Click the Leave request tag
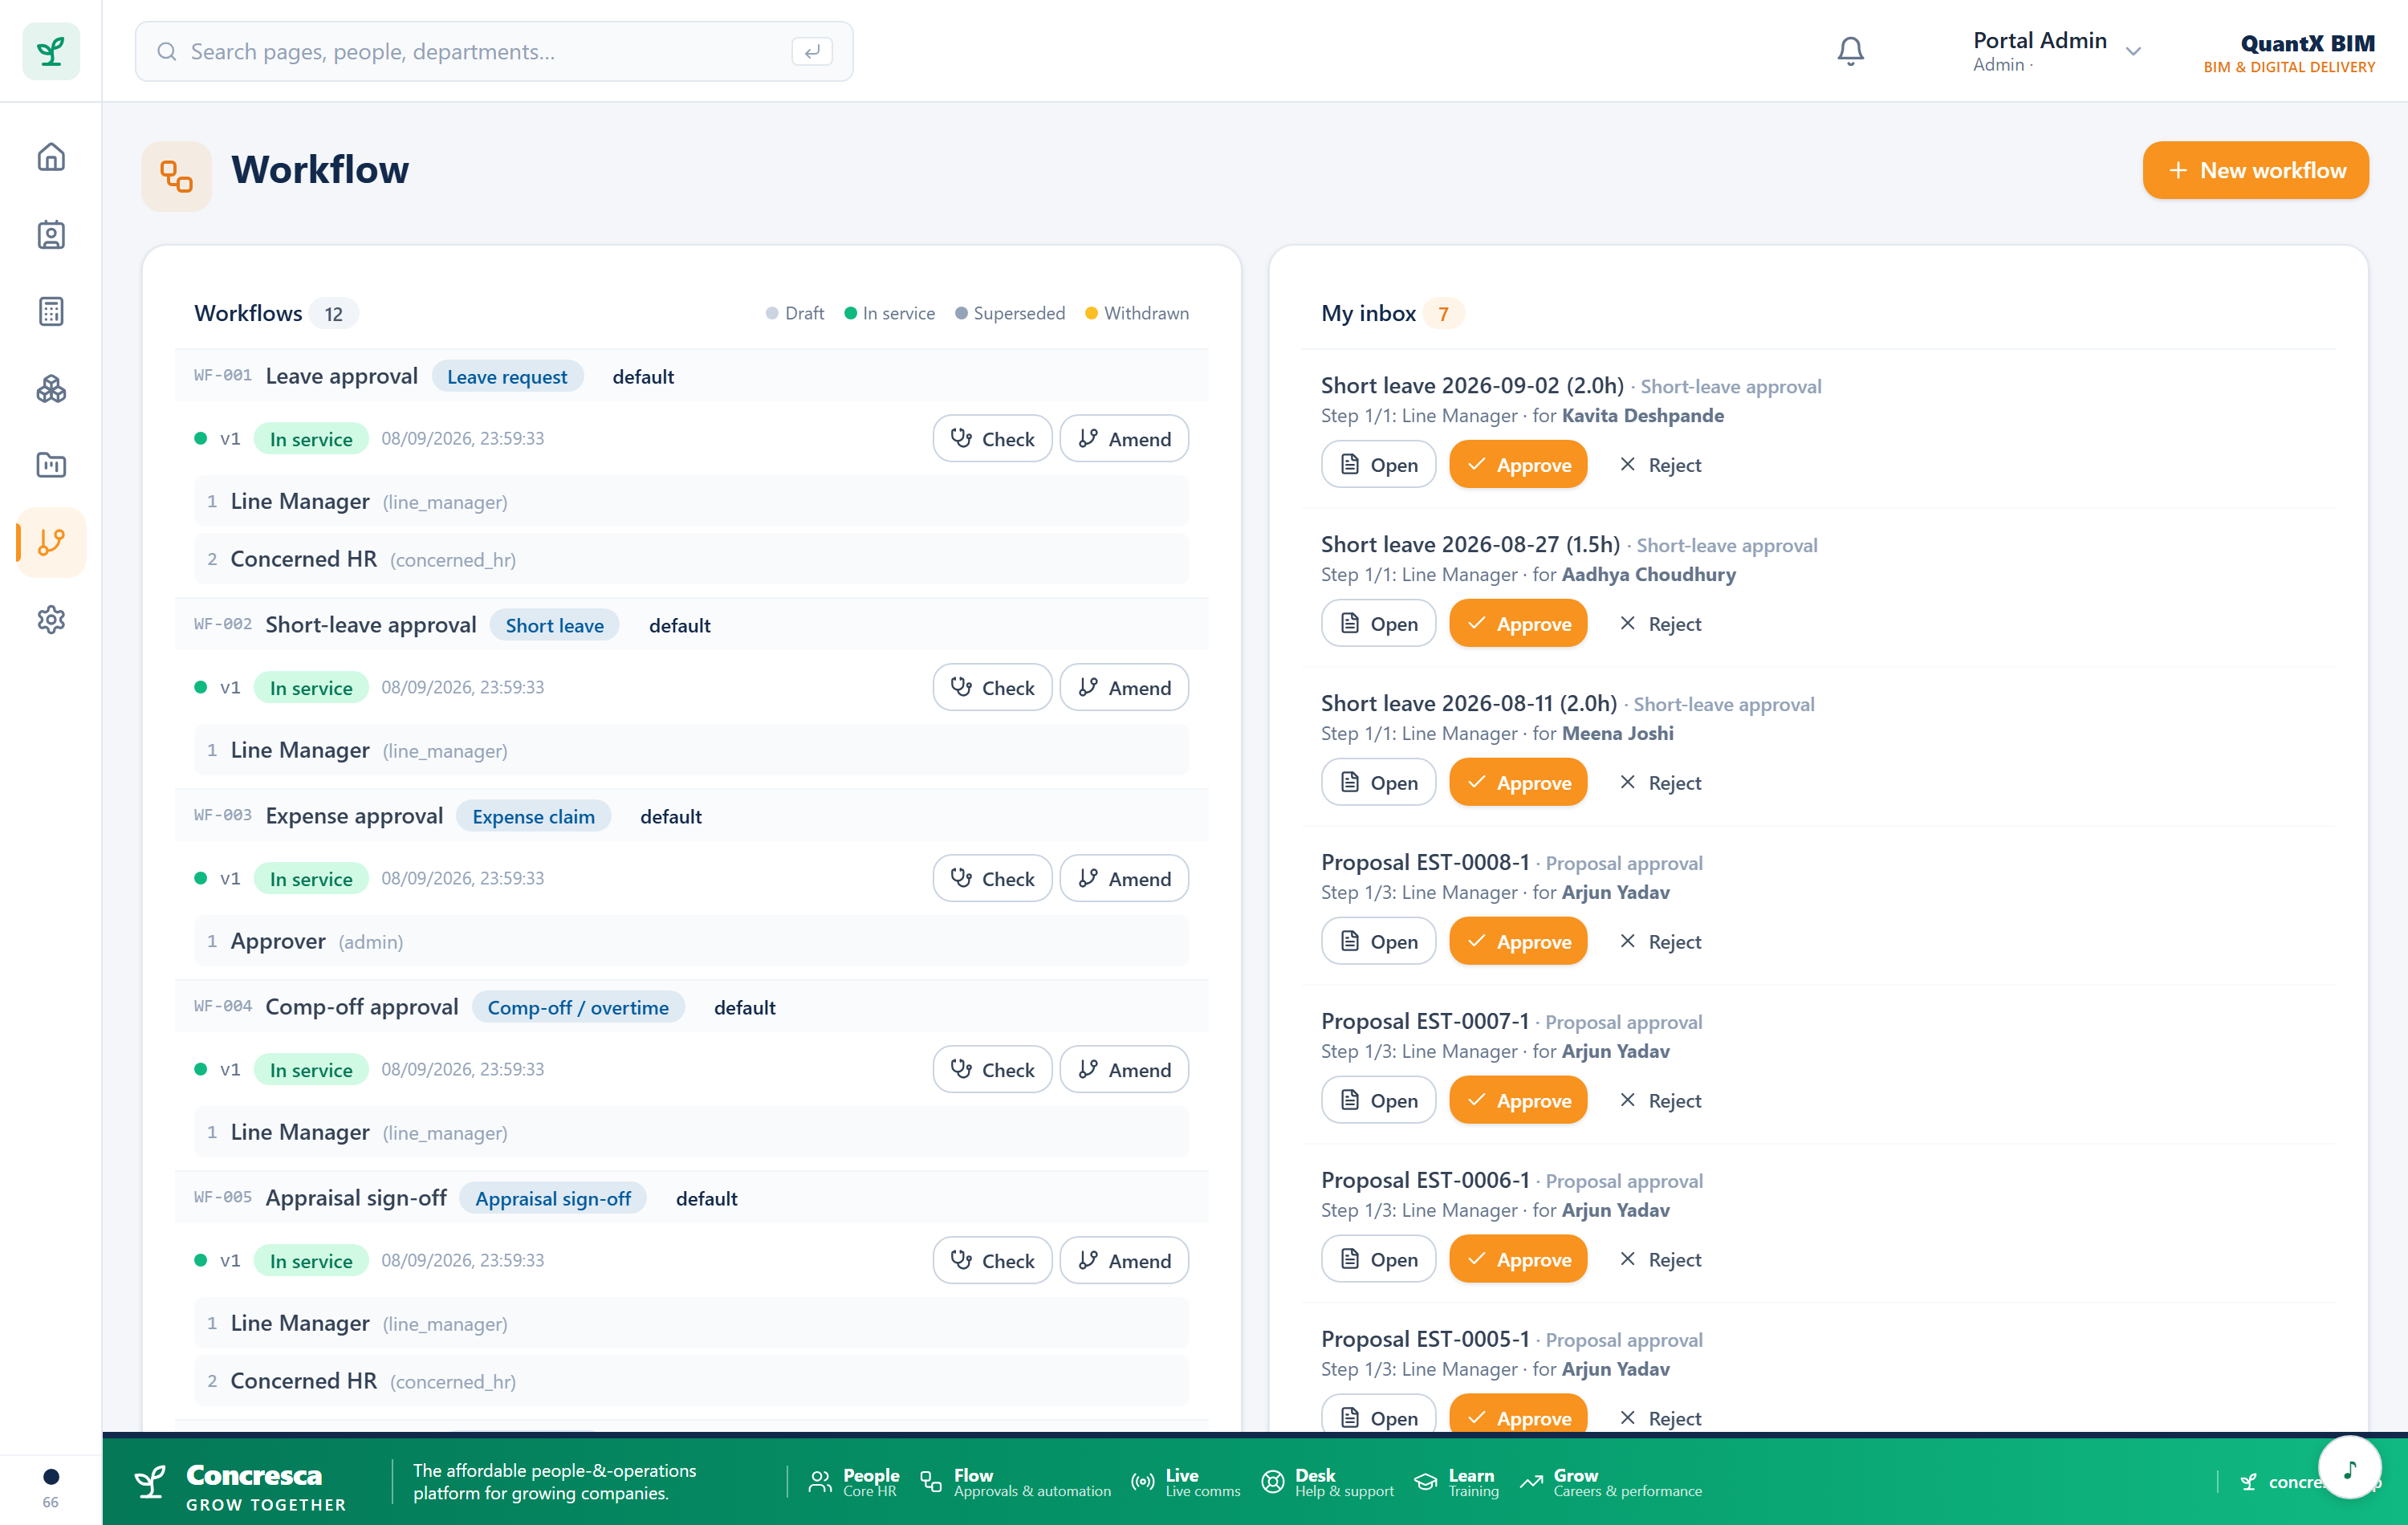This screenshot has height=1525, width=2408. point(507,376)
